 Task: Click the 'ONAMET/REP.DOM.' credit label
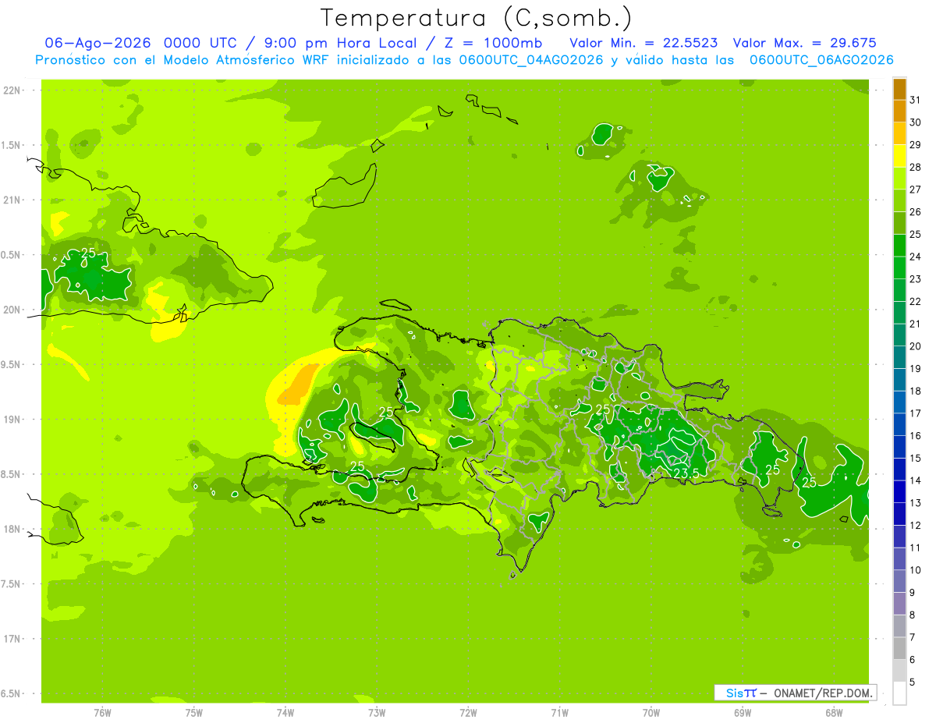point(824,693)
